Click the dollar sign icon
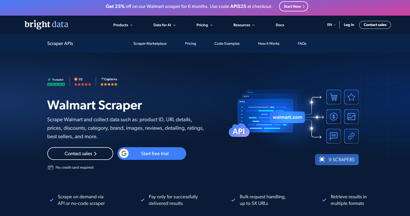The image size is (410, 216). pyautogui.click(x=334, y=116)
